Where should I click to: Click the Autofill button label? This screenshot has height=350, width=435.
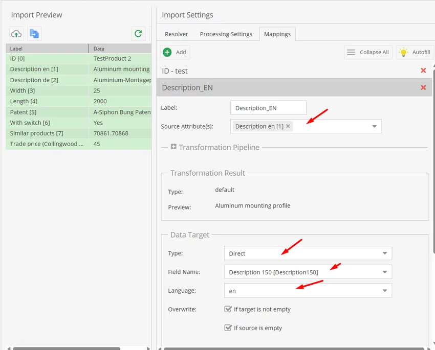click(x=421, y=52)
